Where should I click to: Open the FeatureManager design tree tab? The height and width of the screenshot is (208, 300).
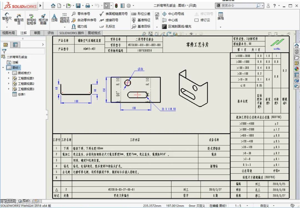click(6, 45)
